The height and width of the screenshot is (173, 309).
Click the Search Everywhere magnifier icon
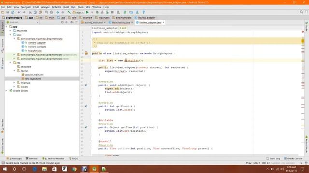point(301,12)
